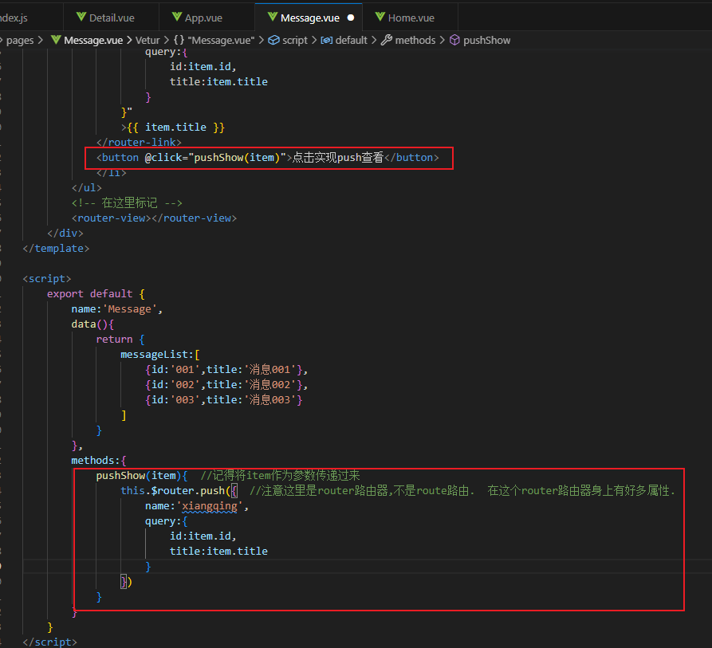Click the opening <script> tag
Screen dimensions: 712x648
(47, 279)
